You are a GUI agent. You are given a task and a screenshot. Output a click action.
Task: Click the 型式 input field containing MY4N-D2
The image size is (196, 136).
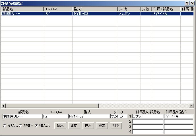[x=89, y=116]
